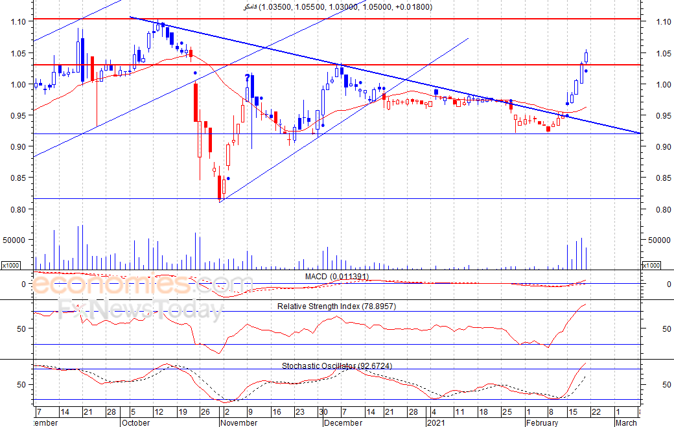Viewport: 674px width, 427px height.
Task: Select the Stochastic Oscillator label
Action: pos(336,366)
